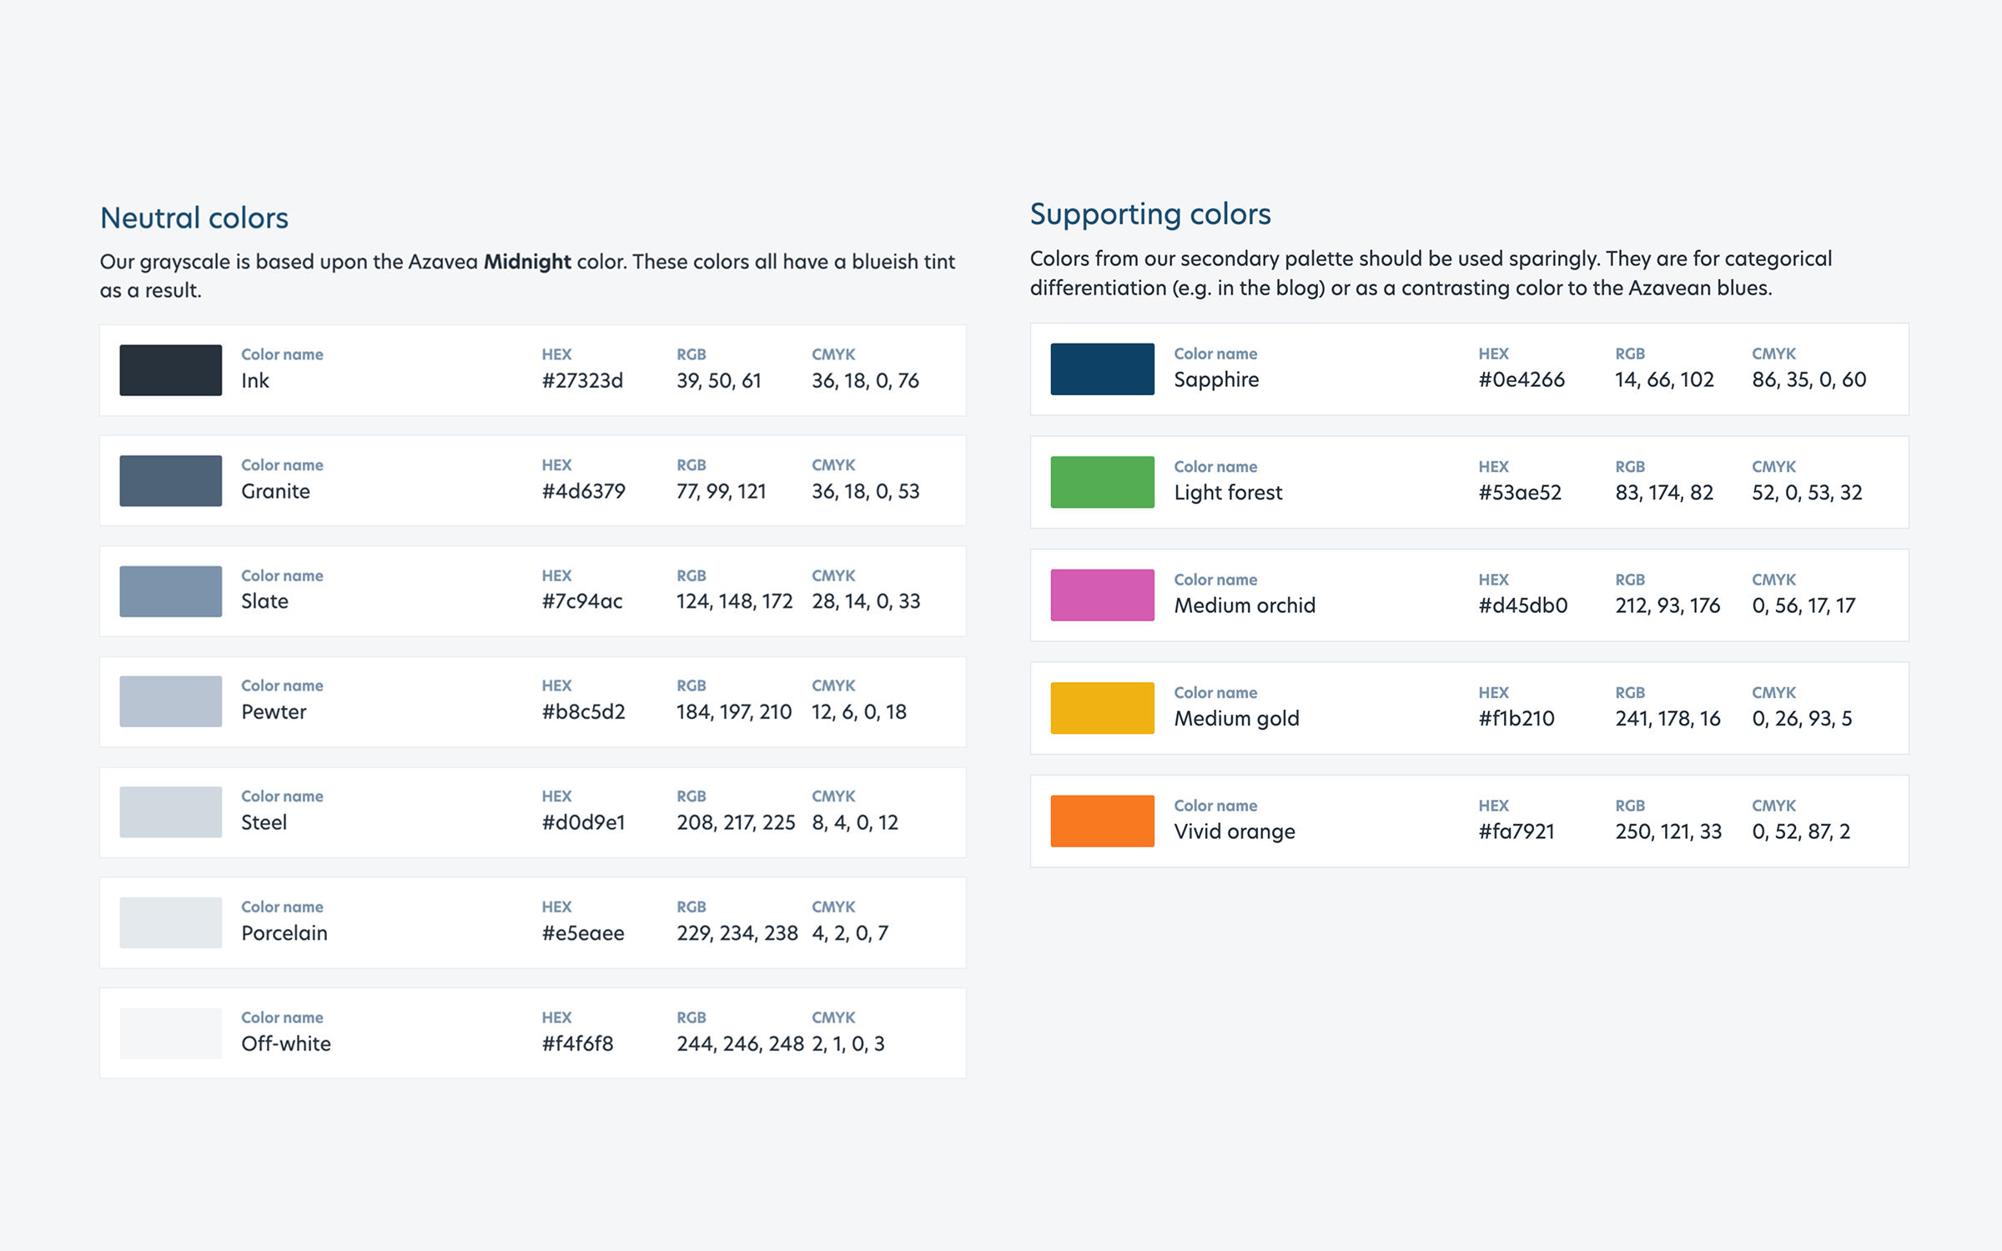Click the Neutral colors heading
The height and width of the screenshot is (1251, 2002).
[194, 218]
